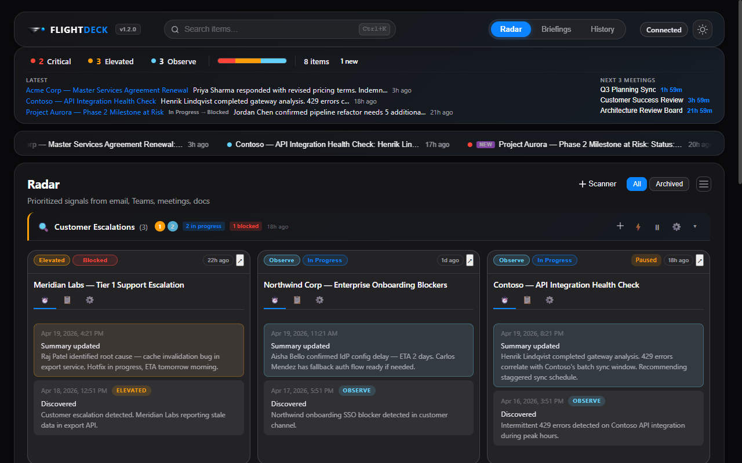Click the '2 in progress' badge
Viewport: 742px width, 463px height.
point(203,226)
